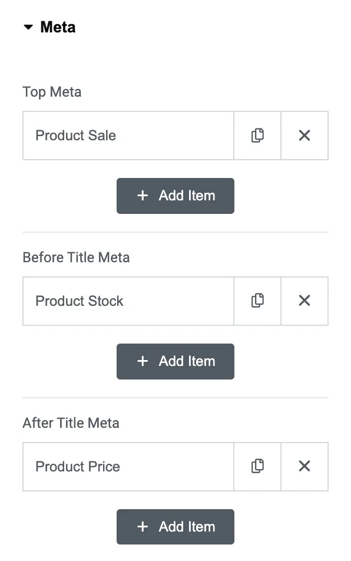Image resolution: width=351 pixels, height=561 pixels.
Task: Click plus icon in Before Title Add Item
Action: coord(143,361)
